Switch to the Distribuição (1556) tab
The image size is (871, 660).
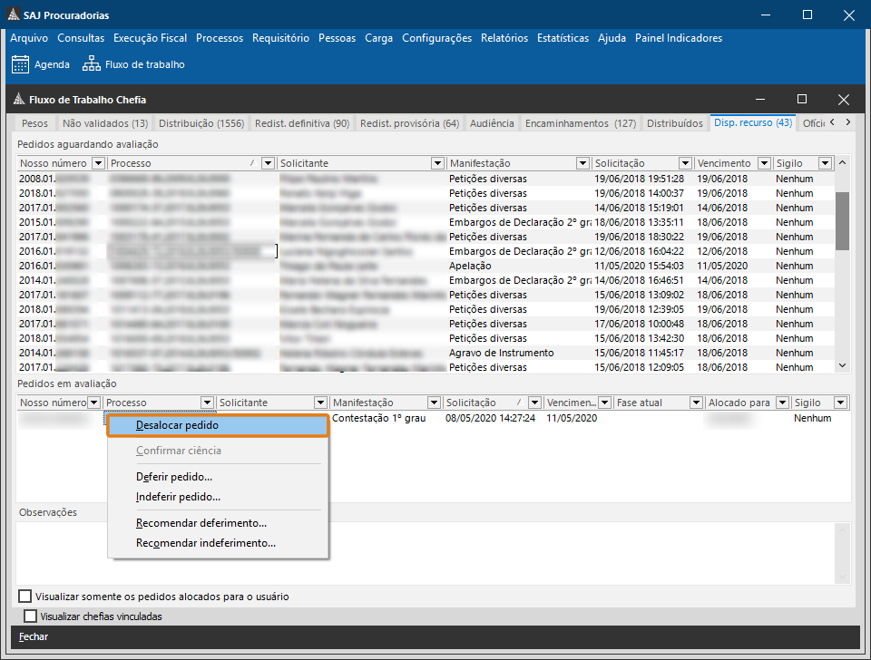coord(201,123)
